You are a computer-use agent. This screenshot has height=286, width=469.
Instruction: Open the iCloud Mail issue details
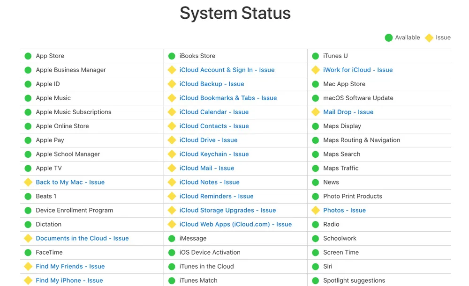click(x=207, y=168)
